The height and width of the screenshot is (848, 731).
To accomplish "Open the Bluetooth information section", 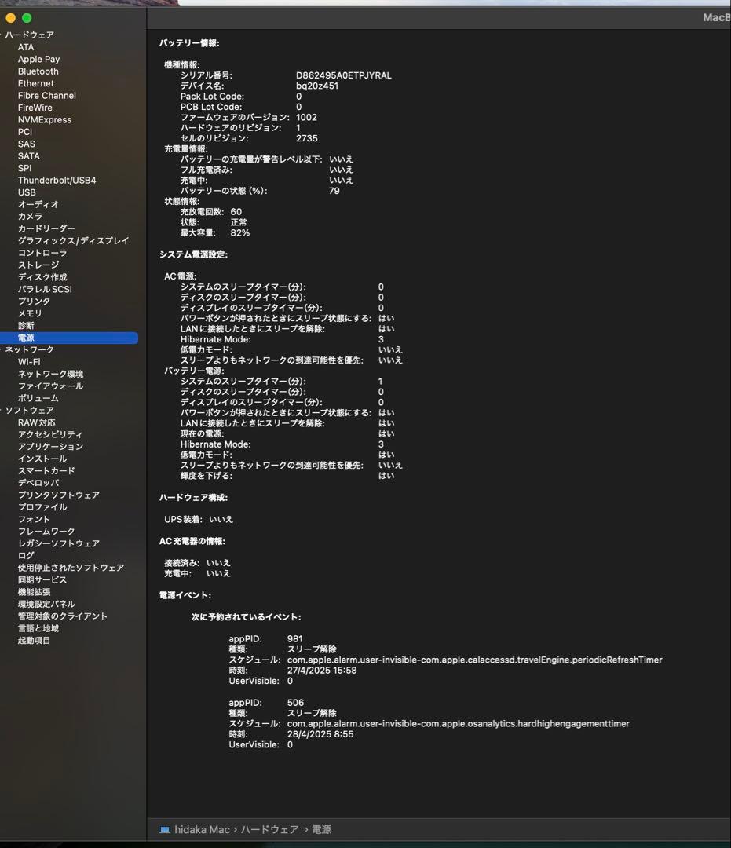I will point(38,71).
